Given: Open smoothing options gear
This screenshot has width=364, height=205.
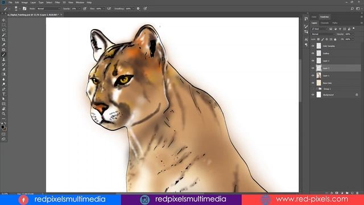Looking at the screenshot, I should click(x=138, y=9).
